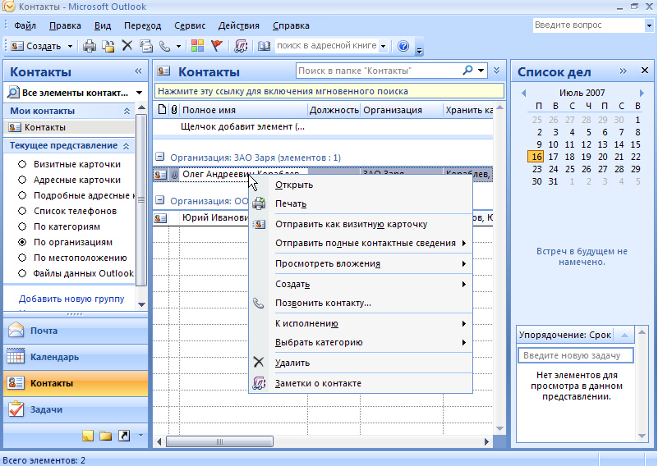This screenshot has width=658, height=466.
Task: Click the Create (Создать) toolbar button
Action: click(36, 46)
